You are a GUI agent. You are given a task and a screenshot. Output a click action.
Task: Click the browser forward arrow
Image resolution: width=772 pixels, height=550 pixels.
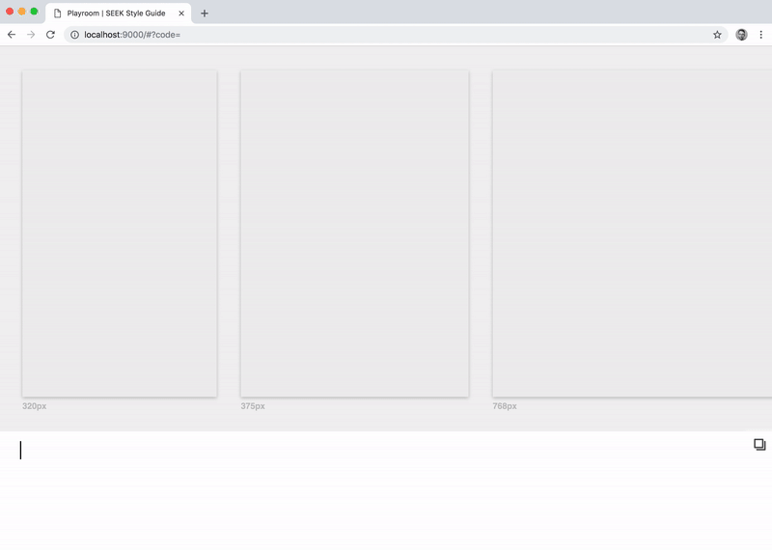click(x=31, y=35)
